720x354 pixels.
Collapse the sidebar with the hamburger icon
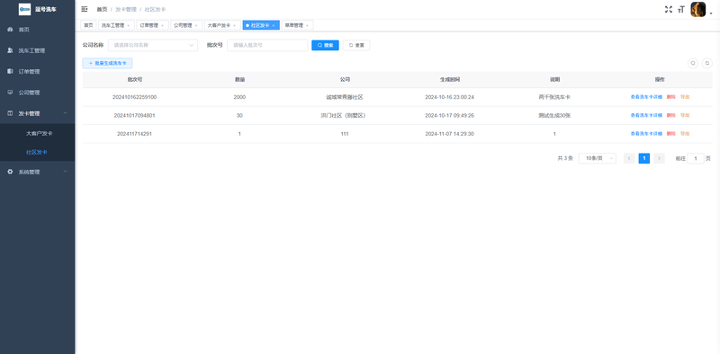click(x=85, y=9)
